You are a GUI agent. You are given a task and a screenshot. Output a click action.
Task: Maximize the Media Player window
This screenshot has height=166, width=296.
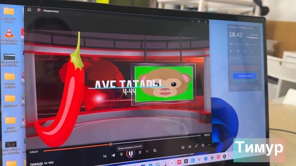[x=199, y=22]
